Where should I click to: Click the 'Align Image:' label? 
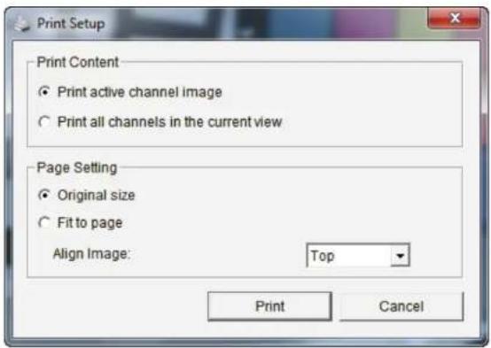[91, 253]
